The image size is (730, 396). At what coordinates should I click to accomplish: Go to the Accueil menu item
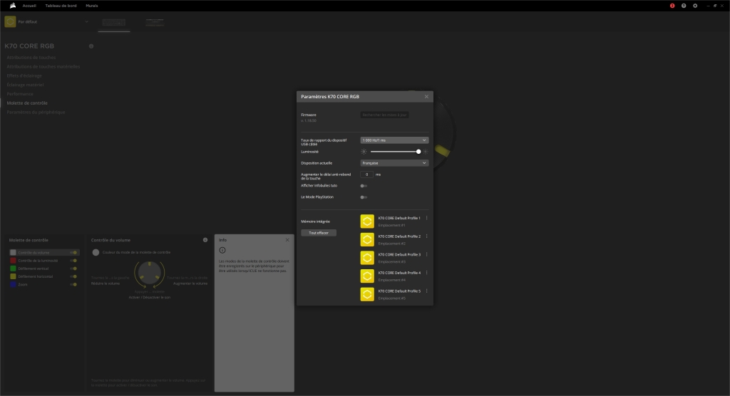[29, 6]
